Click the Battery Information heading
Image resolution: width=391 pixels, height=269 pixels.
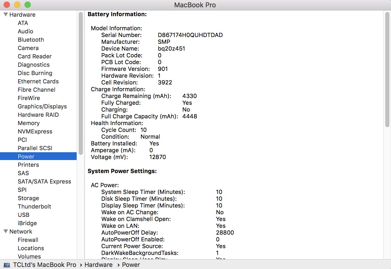[117, 14]
